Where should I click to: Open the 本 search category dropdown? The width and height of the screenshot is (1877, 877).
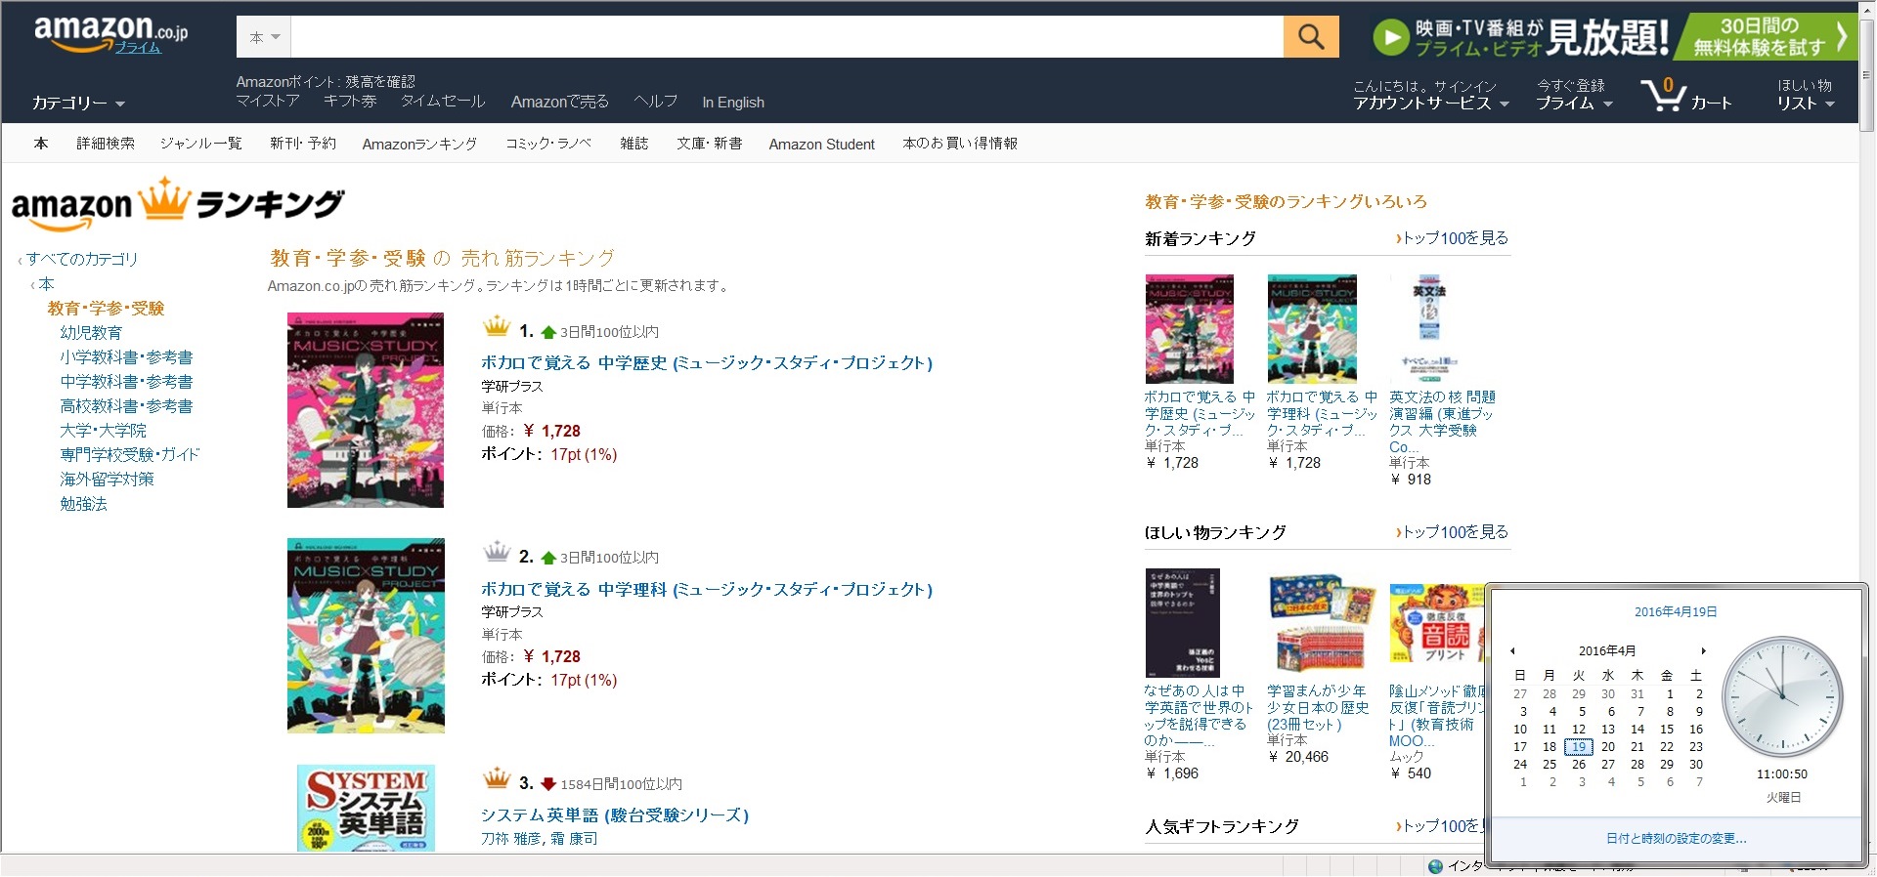[264, 37]
